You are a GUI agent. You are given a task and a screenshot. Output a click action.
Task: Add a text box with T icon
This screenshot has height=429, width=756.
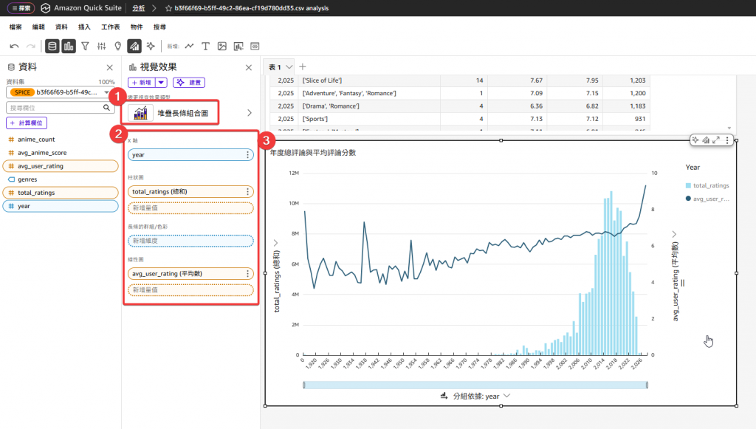click(205, 47)
